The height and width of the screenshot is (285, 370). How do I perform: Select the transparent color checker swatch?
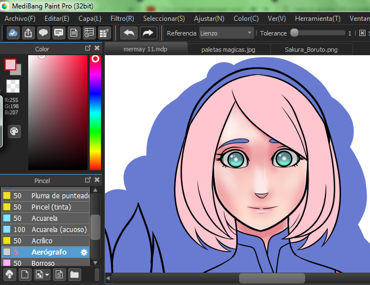[13, 86]
